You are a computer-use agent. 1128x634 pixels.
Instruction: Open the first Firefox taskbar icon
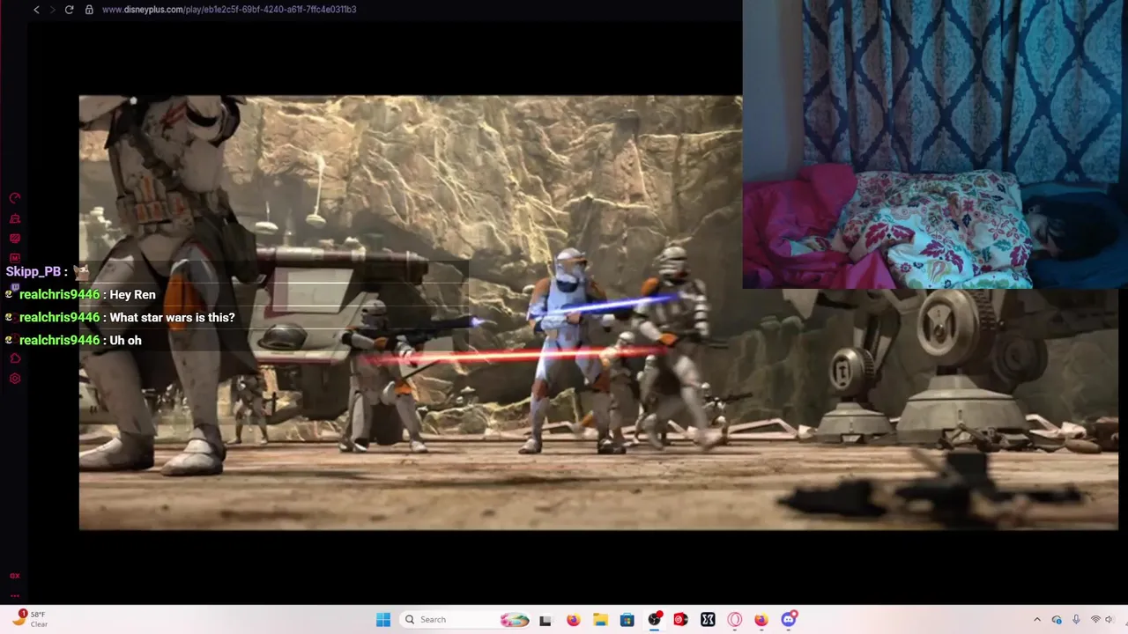573,620
